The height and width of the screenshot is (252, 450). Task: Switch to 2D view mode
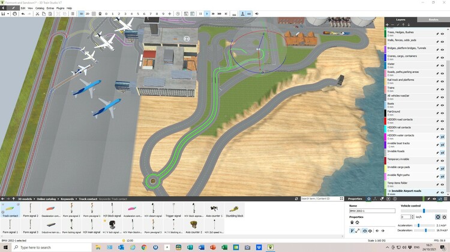pos(88,13)
